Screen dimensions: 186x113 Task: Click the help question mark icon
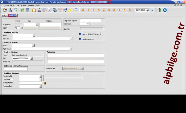[x=65, y=10]
